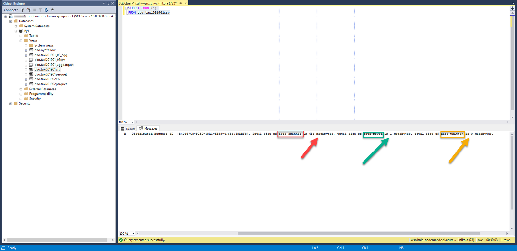
Task: Click the messages pane horizontal scrollbar
Action: click(359, 233)
